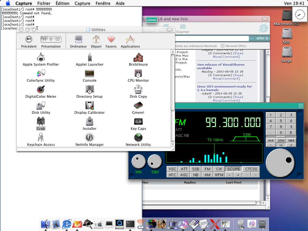308x231 pixels.
Task: Select the Grab scissors icon
Action: [41, 121]
